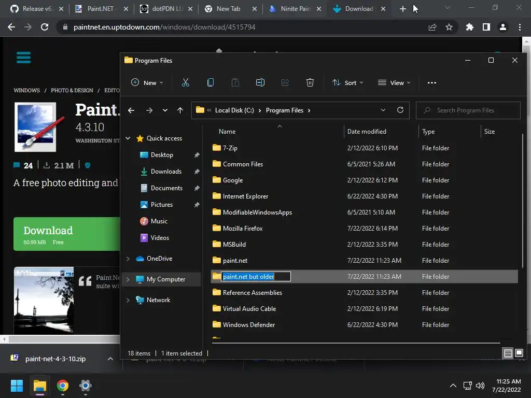Click the Paint.NET screenshot thumbnail on webpage
531x398 pixels.
pos(44,301)
